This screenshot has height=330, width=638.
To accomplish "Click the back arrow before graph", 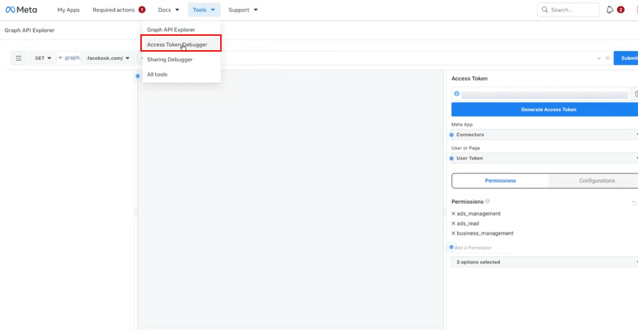I will coord(61,58).
